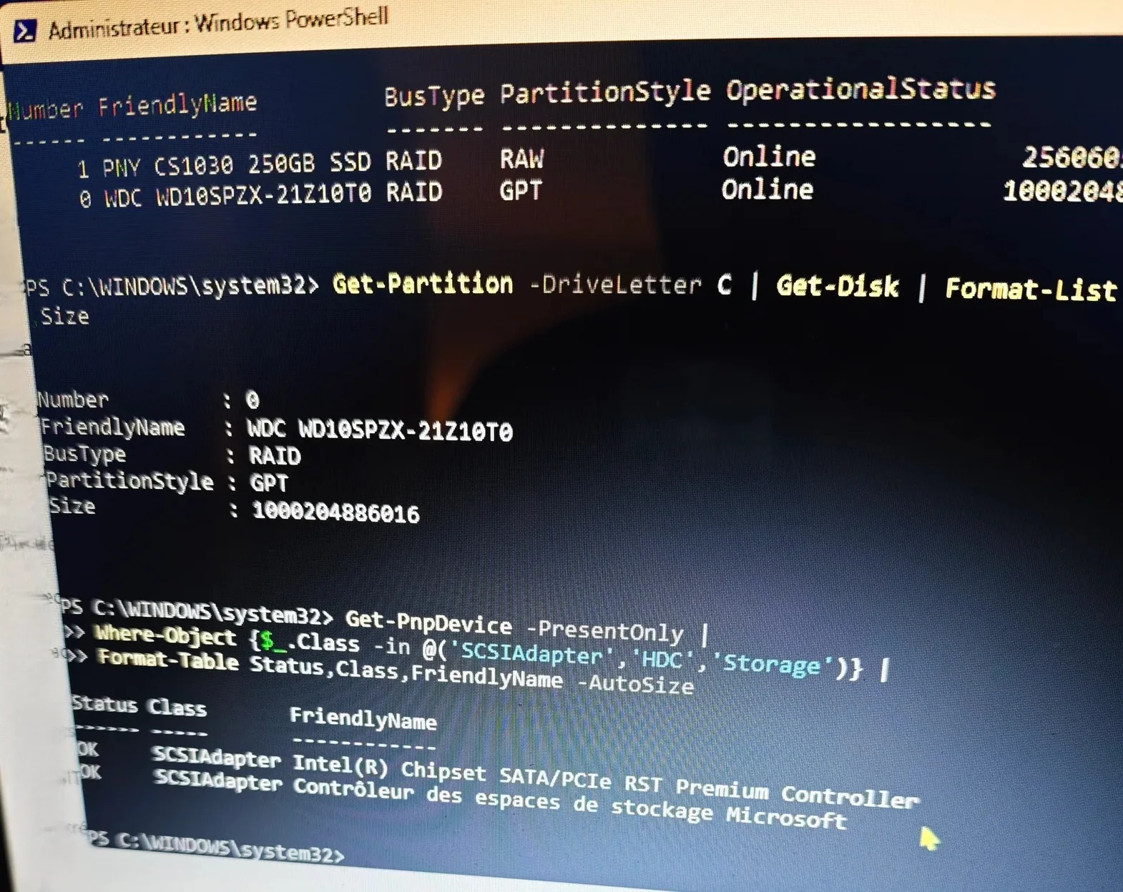Click 'GPT' value in the disk table row

(x=520, y=191)
